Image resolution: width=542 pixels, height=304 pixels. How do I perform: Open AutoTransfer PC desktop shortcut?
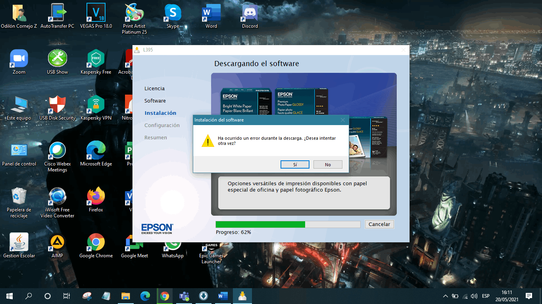[57, 17]
